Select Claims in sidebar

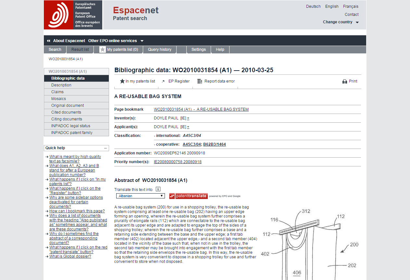[x=76, y=92]
